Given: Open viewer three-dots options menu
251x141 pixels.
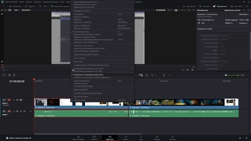Looking at the screenshot, I should pyautogui.click(x=193, y=10).
